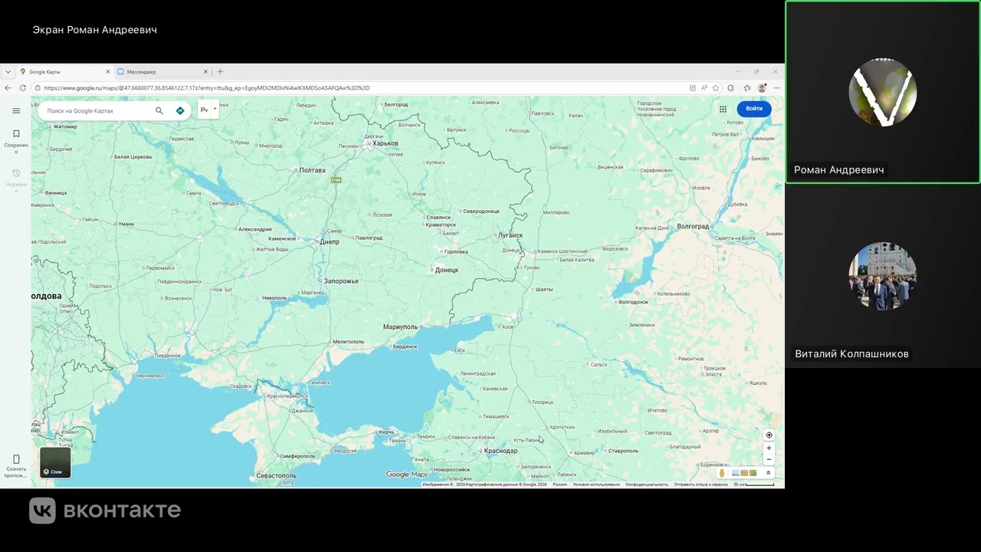Select the Роман Андреевич participant tile

click(x=883, y=92)
